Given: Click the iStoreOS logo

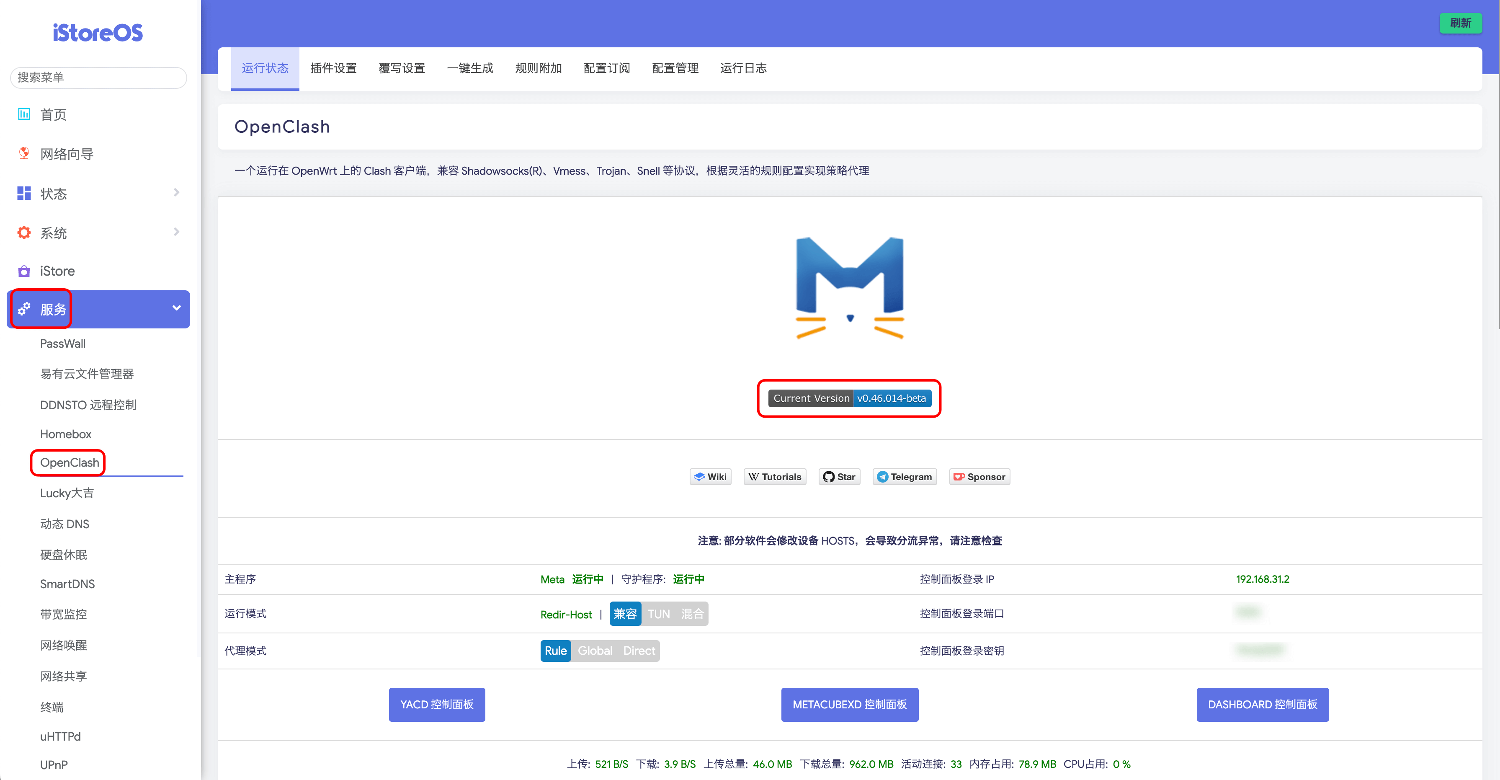Looking at the screenshot, I should (x=98, y=33).
